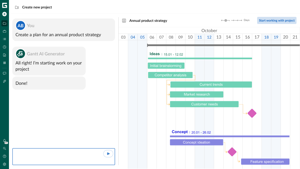The width and height of the screenshot is (300, 169).
Task: Click the GanttPRO logo icon
Action: [x=4, y=5]
